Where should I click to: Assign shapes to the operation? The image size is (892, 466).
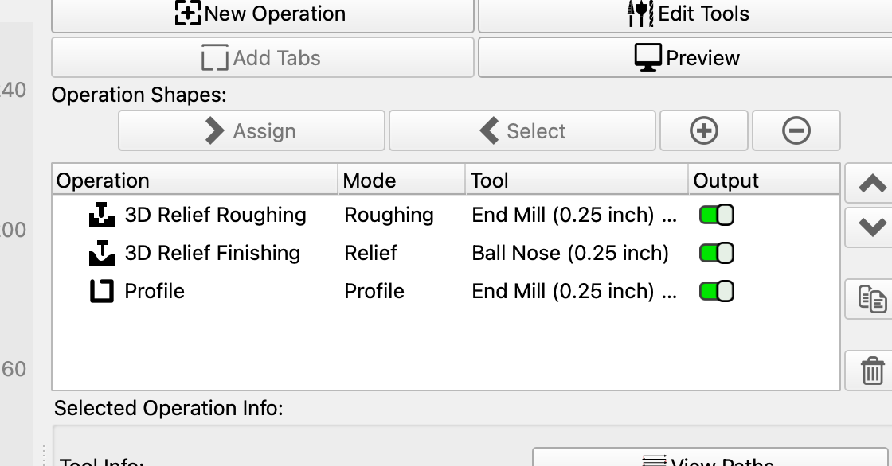pyautogui.click(x=252, y=130)
